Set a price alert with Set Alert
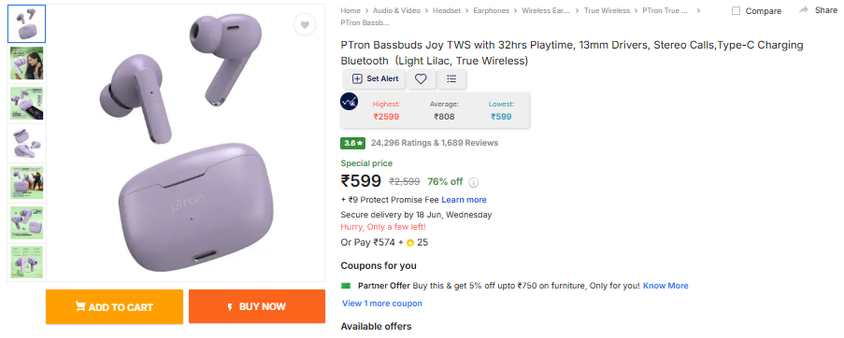This screenshot has width=844, height=338. pyautogui.click(x=375, y=79)
